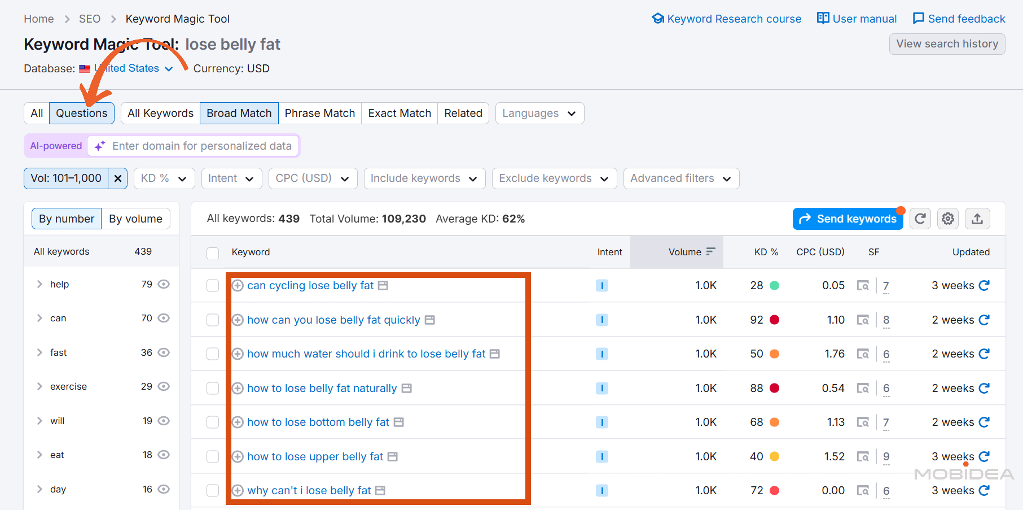Click the refresh results icon button
This screenshot has width=1023, height=510.
pos(920,219)
